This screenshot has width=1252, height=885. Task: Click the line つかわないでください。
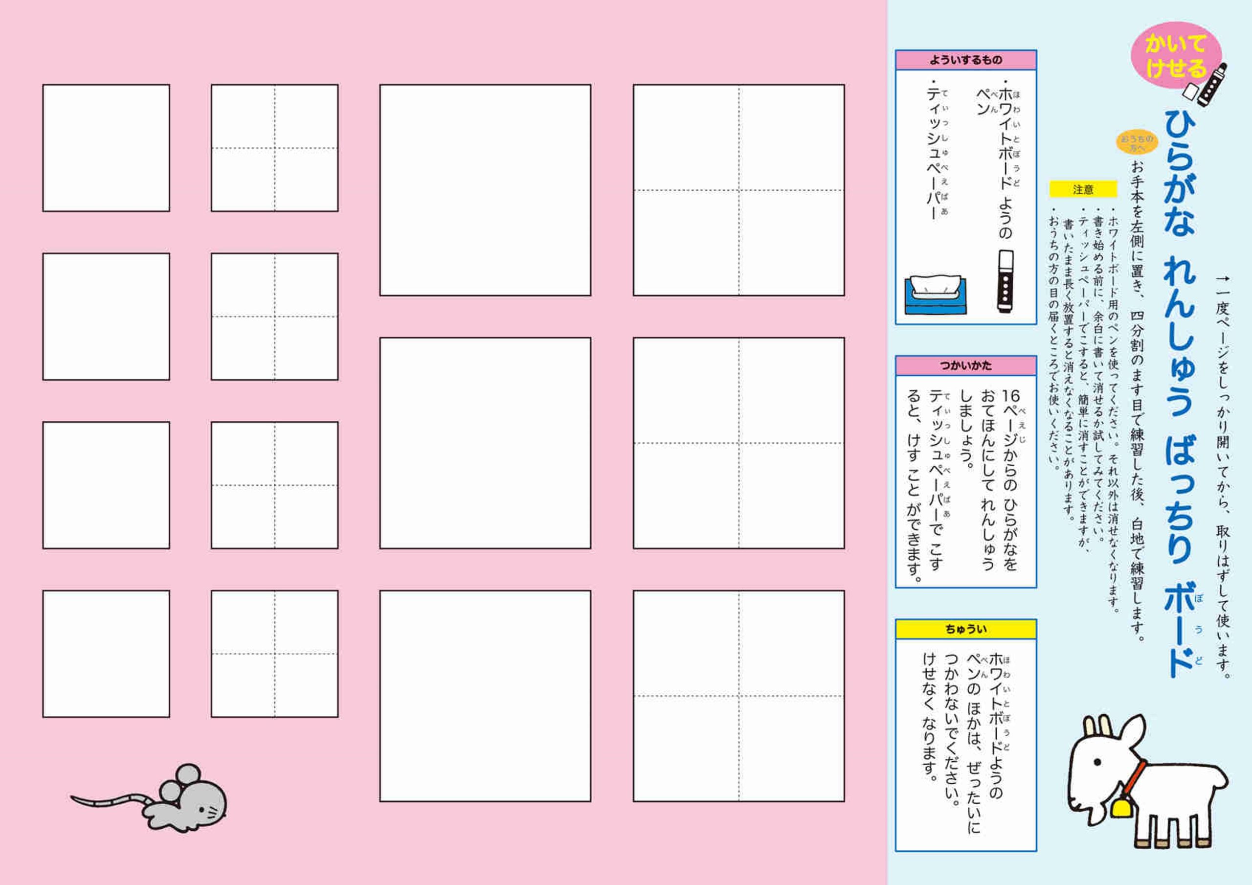click(x=952, y=730)
